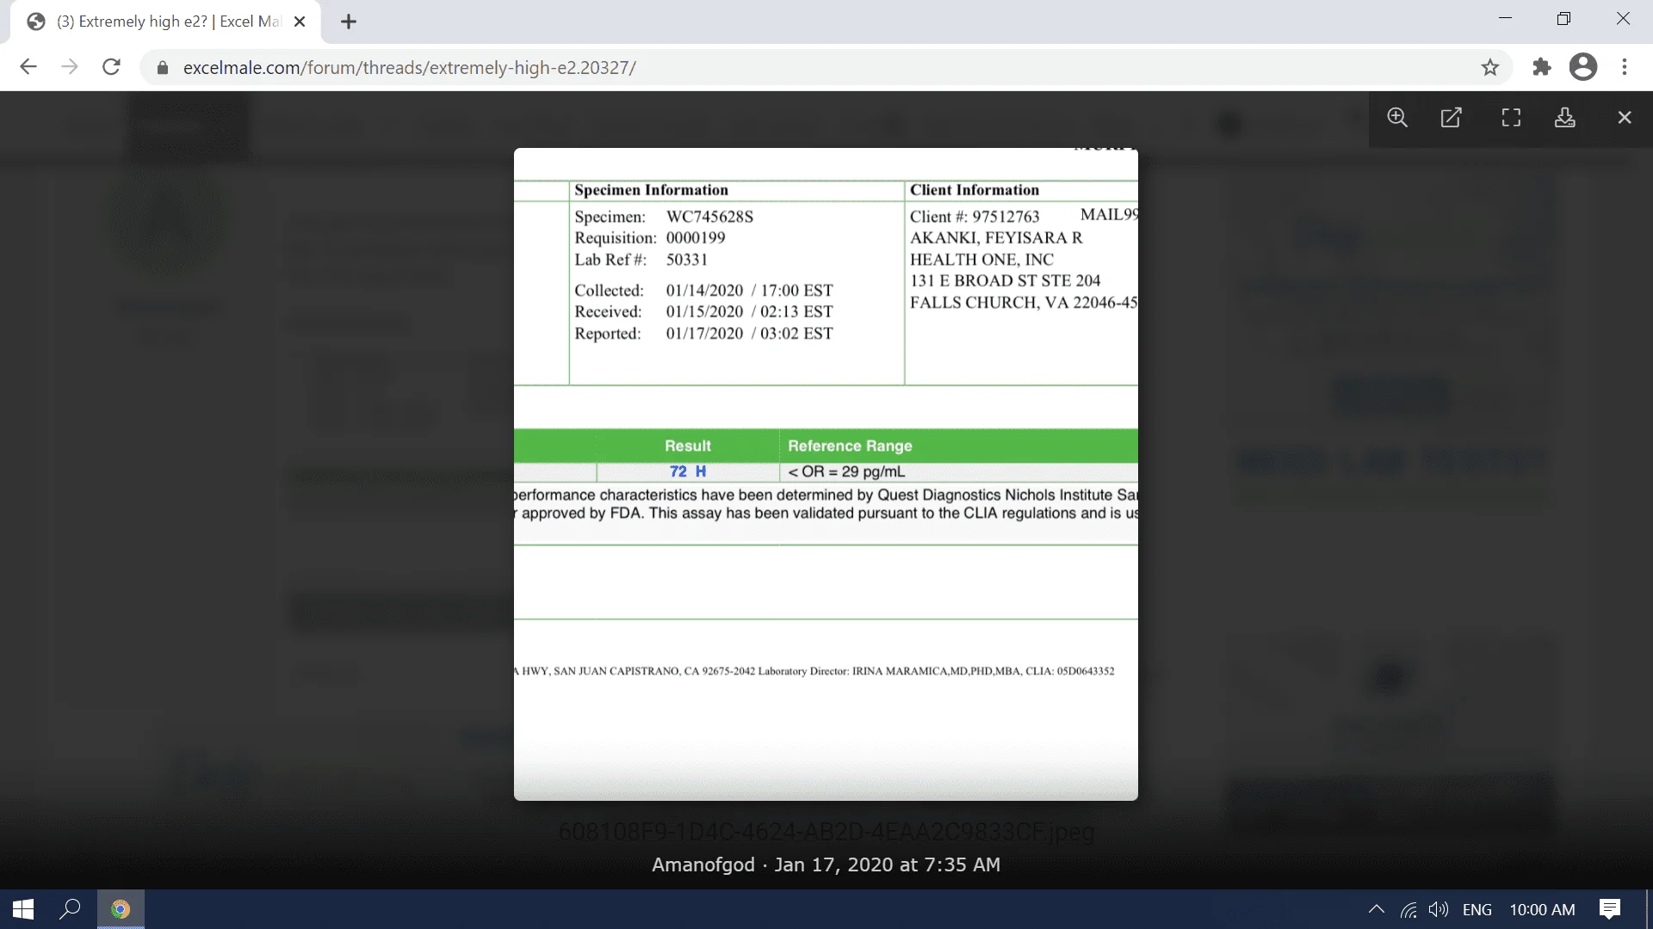
Task: Close the Extremely high e2 tab
Action: tap(300, 22)
